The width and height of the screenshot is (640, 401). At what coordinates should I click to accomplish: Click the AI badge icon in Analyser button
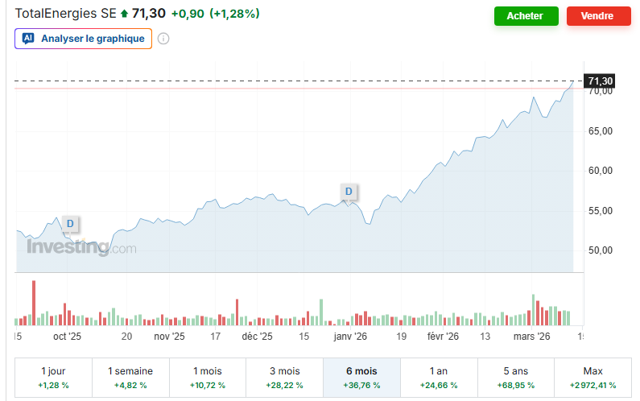[28, 39]
